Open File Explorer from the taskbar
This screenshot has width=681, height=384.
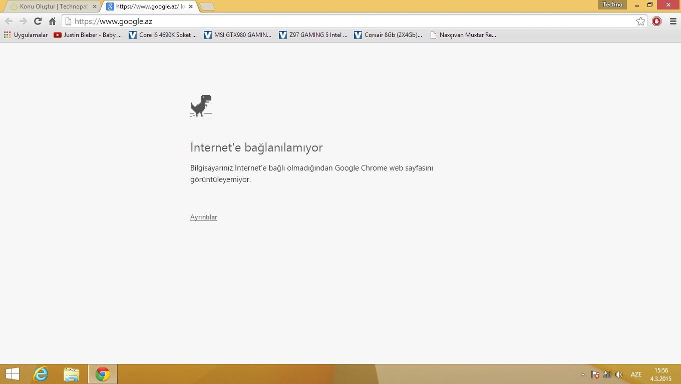click(x=72, y=374)
